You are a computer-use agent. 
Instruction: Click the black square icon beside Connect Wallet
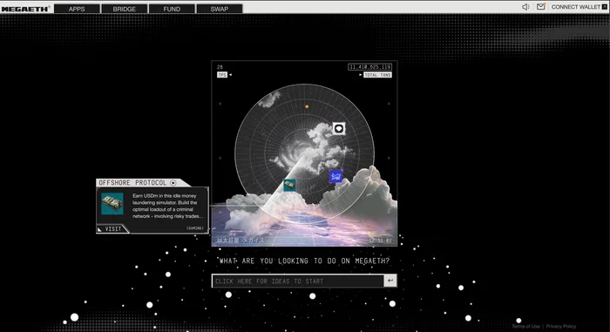point(605,7)
